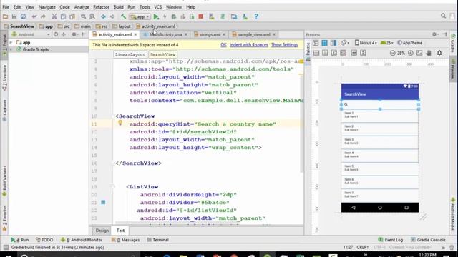Open the Refactor menu
The image size is (458, 257).
(101, 7)
